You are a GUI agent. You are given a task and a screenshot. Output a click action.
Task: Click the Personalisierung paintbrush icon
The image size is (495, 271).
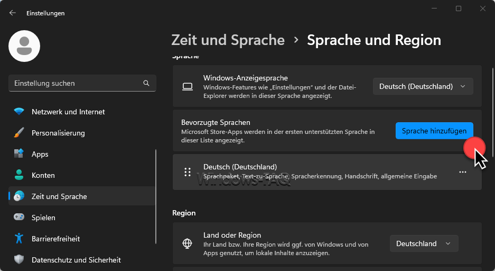pos(19,133)
